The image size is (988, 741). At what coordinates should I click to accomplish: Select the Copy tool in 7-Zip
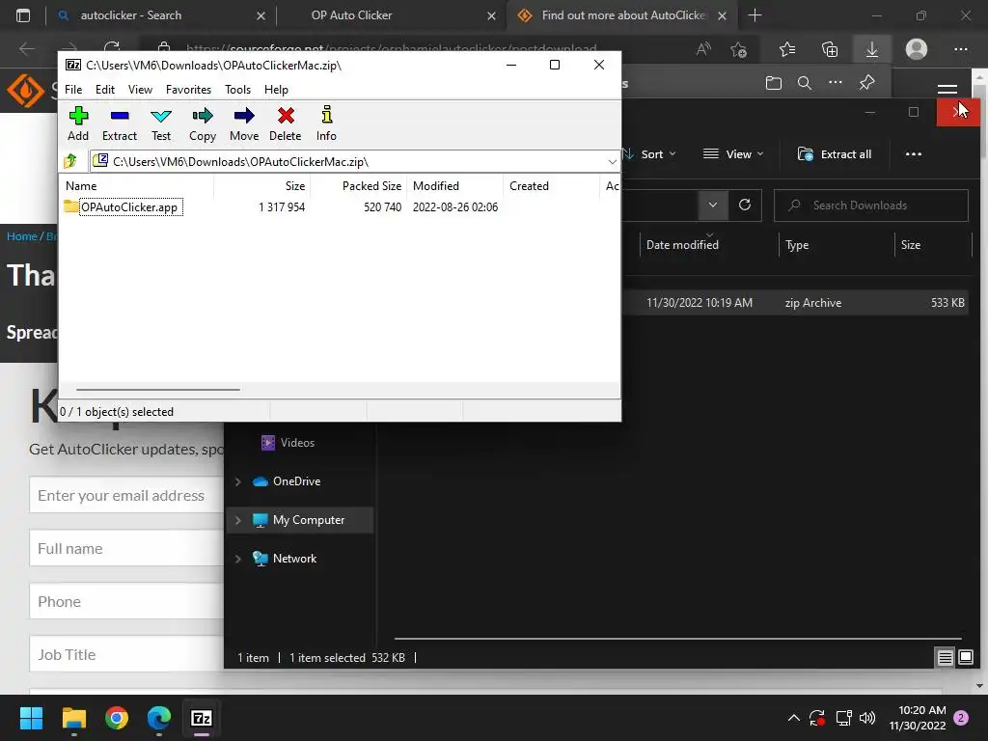(203, 123)
